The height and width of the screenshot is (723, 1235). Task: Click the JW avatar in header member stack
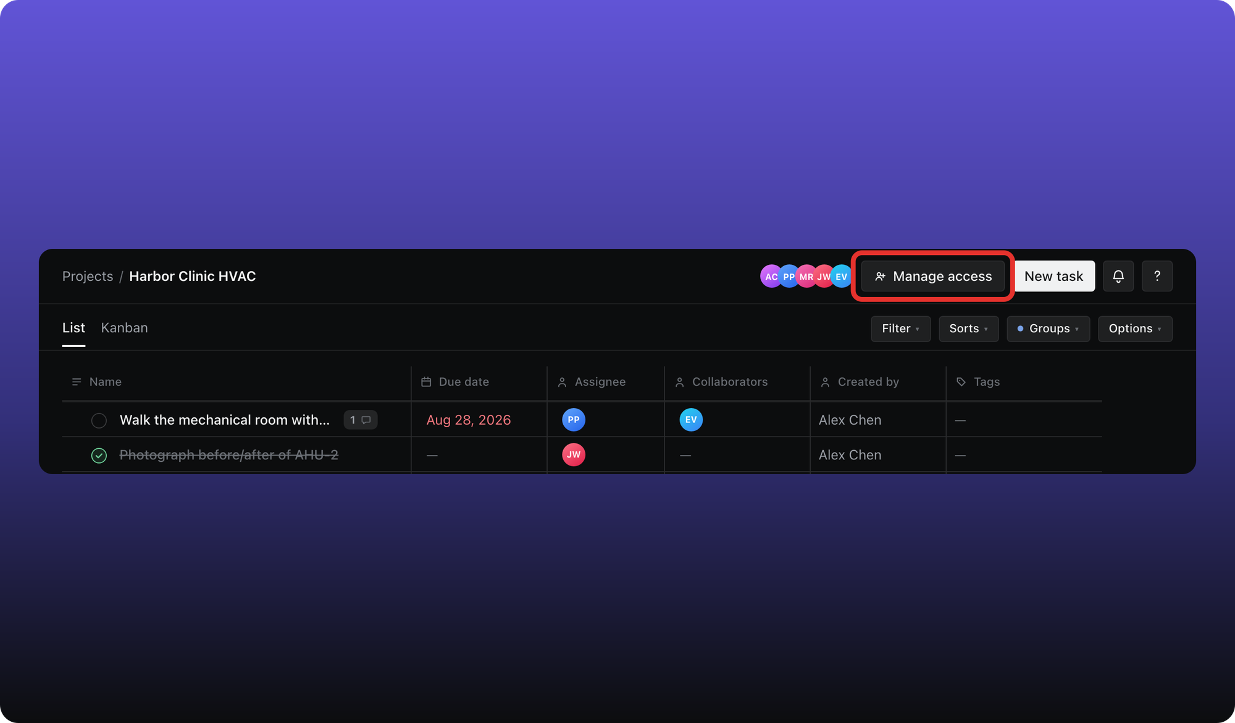pos(823,277)
